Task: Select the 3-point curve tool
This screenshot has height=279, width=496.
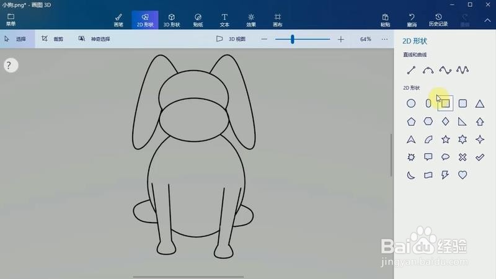Action: pos(445,70)
